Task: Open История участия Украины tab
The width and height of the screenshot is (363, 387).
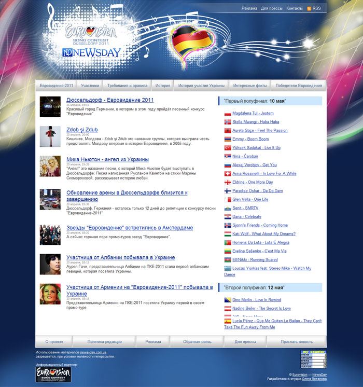Action: [201, 86]
